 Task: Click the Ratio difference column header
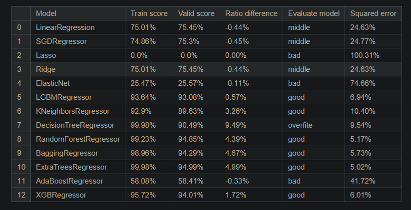tap(251, 13)
